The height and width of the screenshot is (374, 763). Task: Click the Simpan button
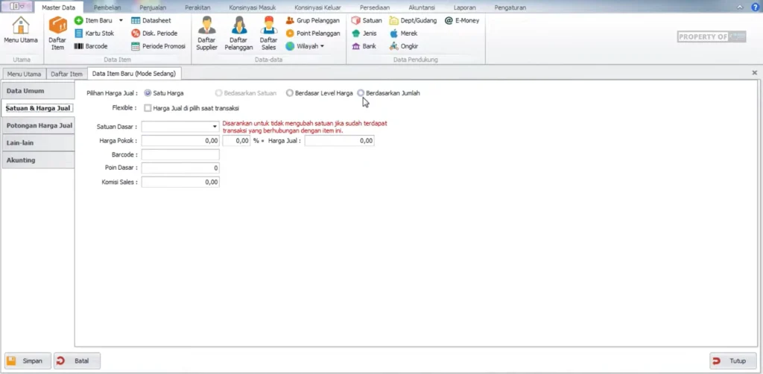pos(28,361)
